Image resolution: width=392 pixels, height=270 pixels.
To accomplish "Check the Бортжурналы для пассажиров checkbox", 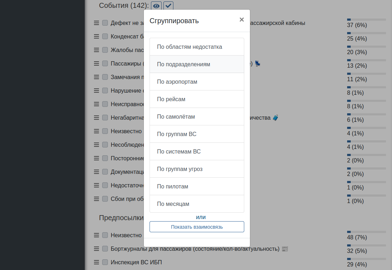I will 105,249.
